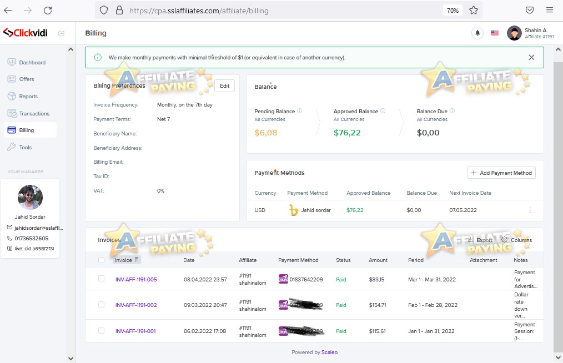
Task: Click the manager Skype icon
Action: [x=9, y=249]
